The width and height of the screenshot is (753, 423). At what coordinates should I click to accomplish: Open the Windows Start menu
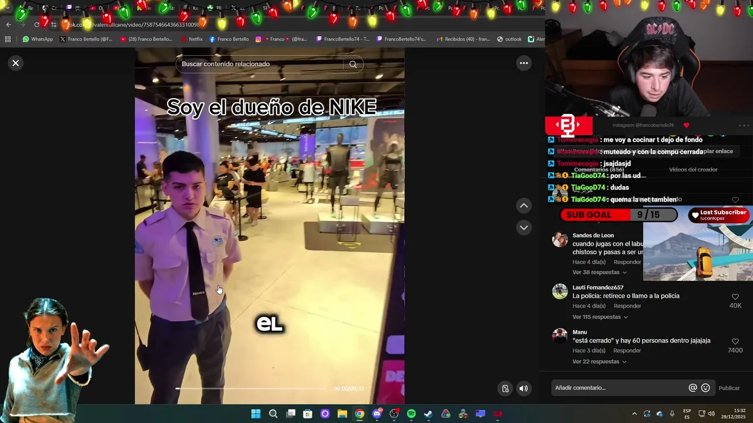click(x=256, y=414)
